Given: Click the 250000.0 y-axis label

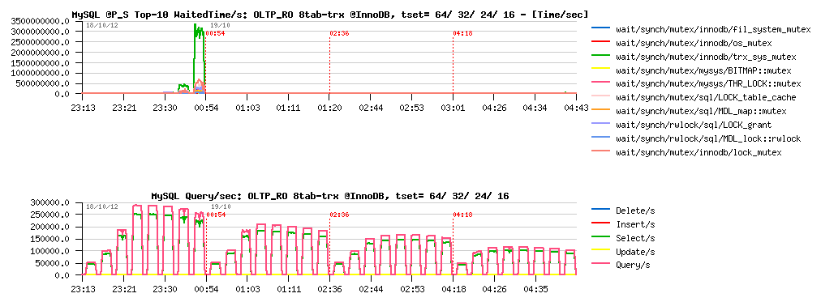Looking at the screenshot, I should [49, 215].
